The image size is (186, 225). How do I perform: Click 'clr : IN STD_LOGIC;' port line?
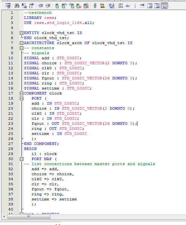point(55,118)
